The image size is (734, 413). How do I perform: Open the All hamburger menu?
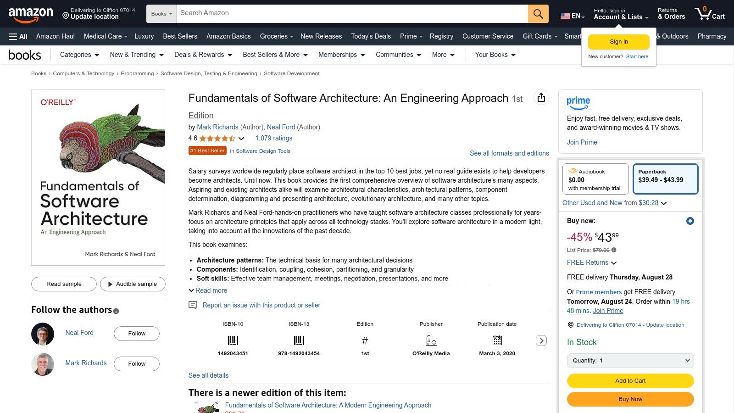point(18,36)
